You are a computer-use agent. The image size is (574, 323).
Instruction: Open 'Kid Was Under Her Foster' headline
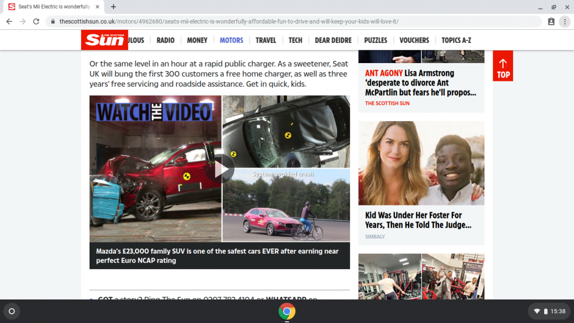(x=418, y=220)
